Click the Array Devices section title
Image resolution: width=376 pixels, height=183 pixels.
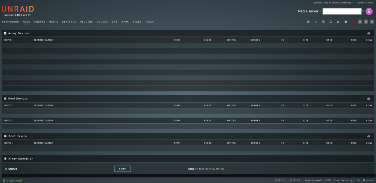click(19, 33)
